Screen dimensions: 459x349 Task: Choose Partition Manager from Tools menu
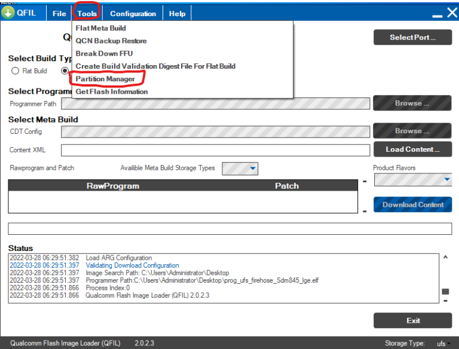105,79
